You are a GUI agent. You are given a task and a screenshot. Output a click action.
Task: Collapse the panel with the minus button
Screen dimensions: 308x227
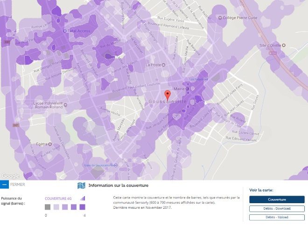click(5, 184)
